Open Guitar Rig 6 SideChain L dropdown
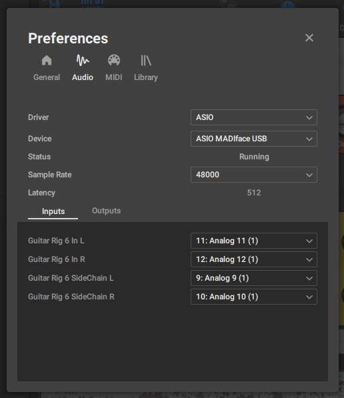This screenshot has height=398, width=344. (x=254, y=278)
